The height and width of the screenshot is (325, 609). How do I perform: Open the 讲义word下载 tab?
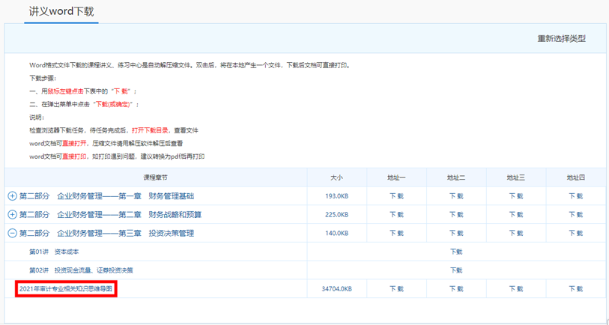61,12
